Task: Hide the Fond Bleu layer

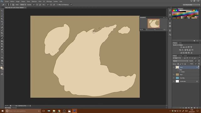Action: [x=174, y=78]
